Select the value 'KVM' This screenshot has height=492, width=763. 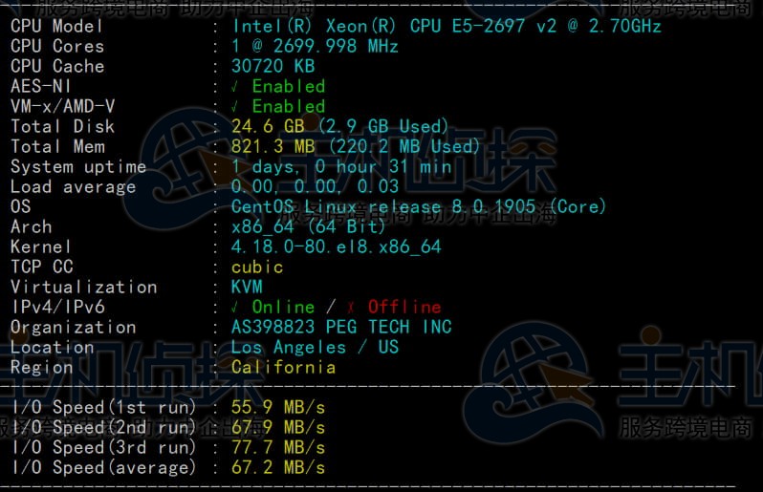coord(247,287)
